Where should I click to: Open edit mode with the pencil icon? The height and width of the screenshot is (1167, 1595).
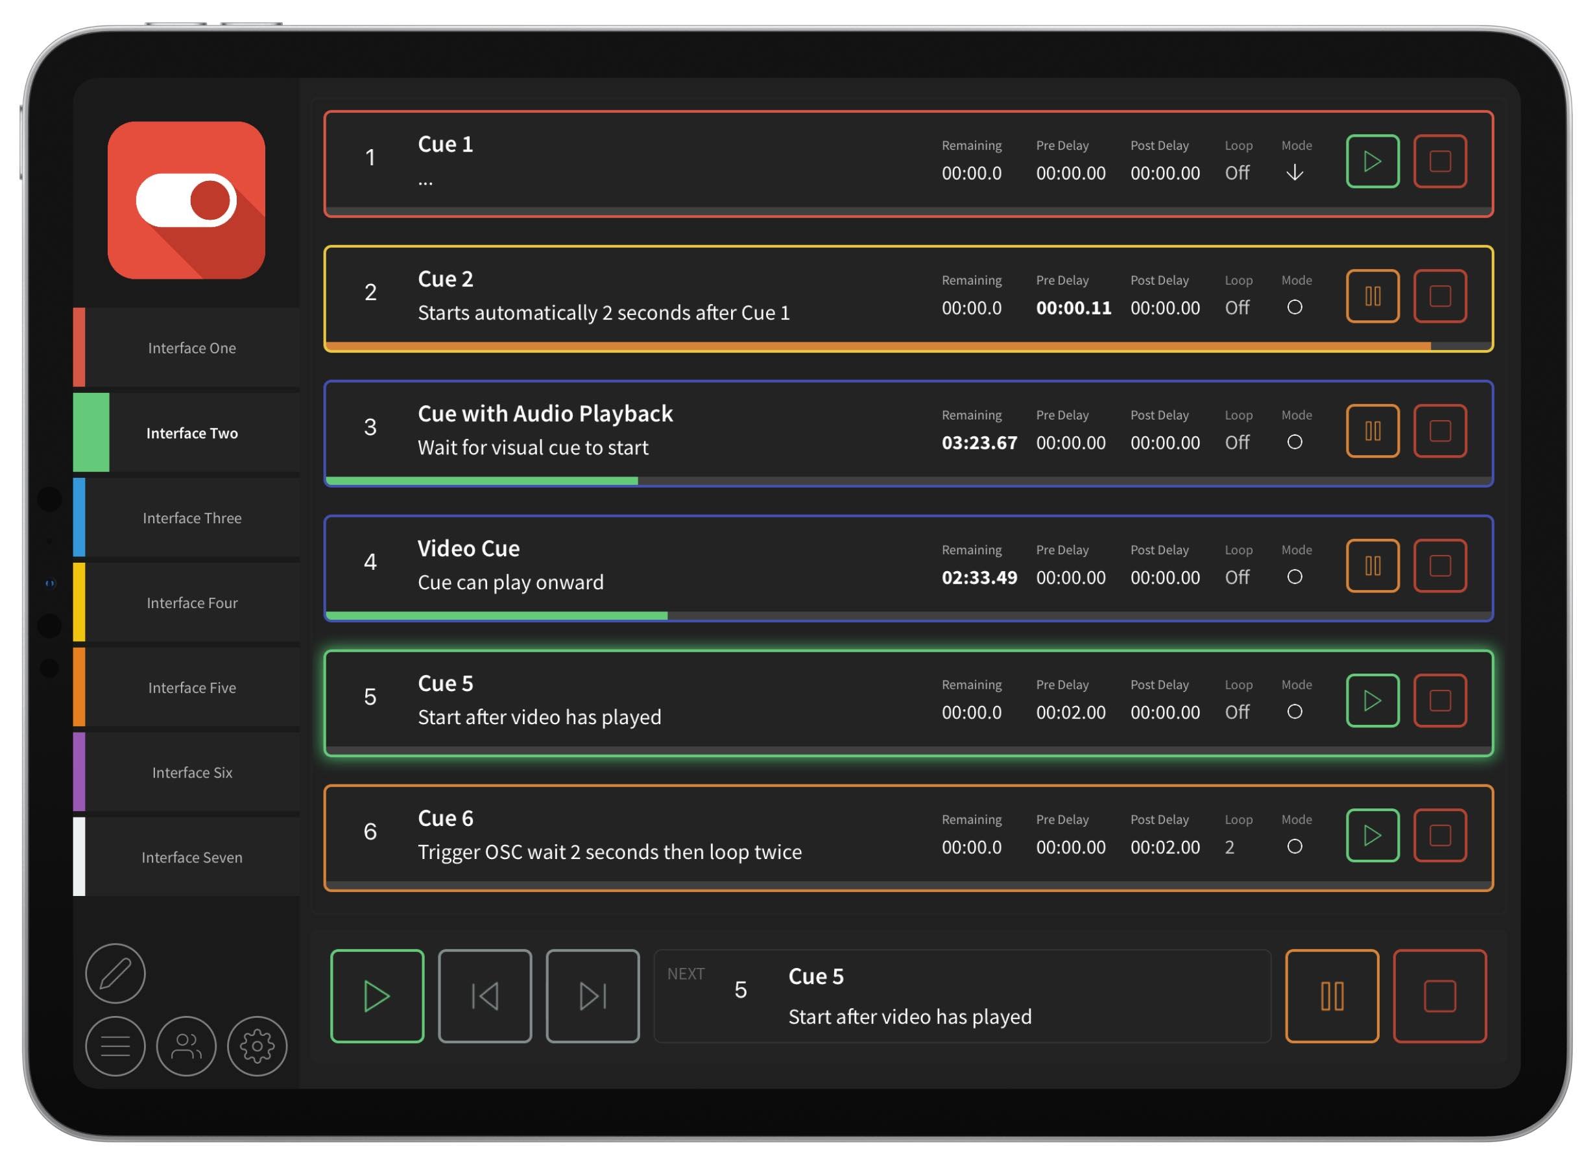coord(115,973)
